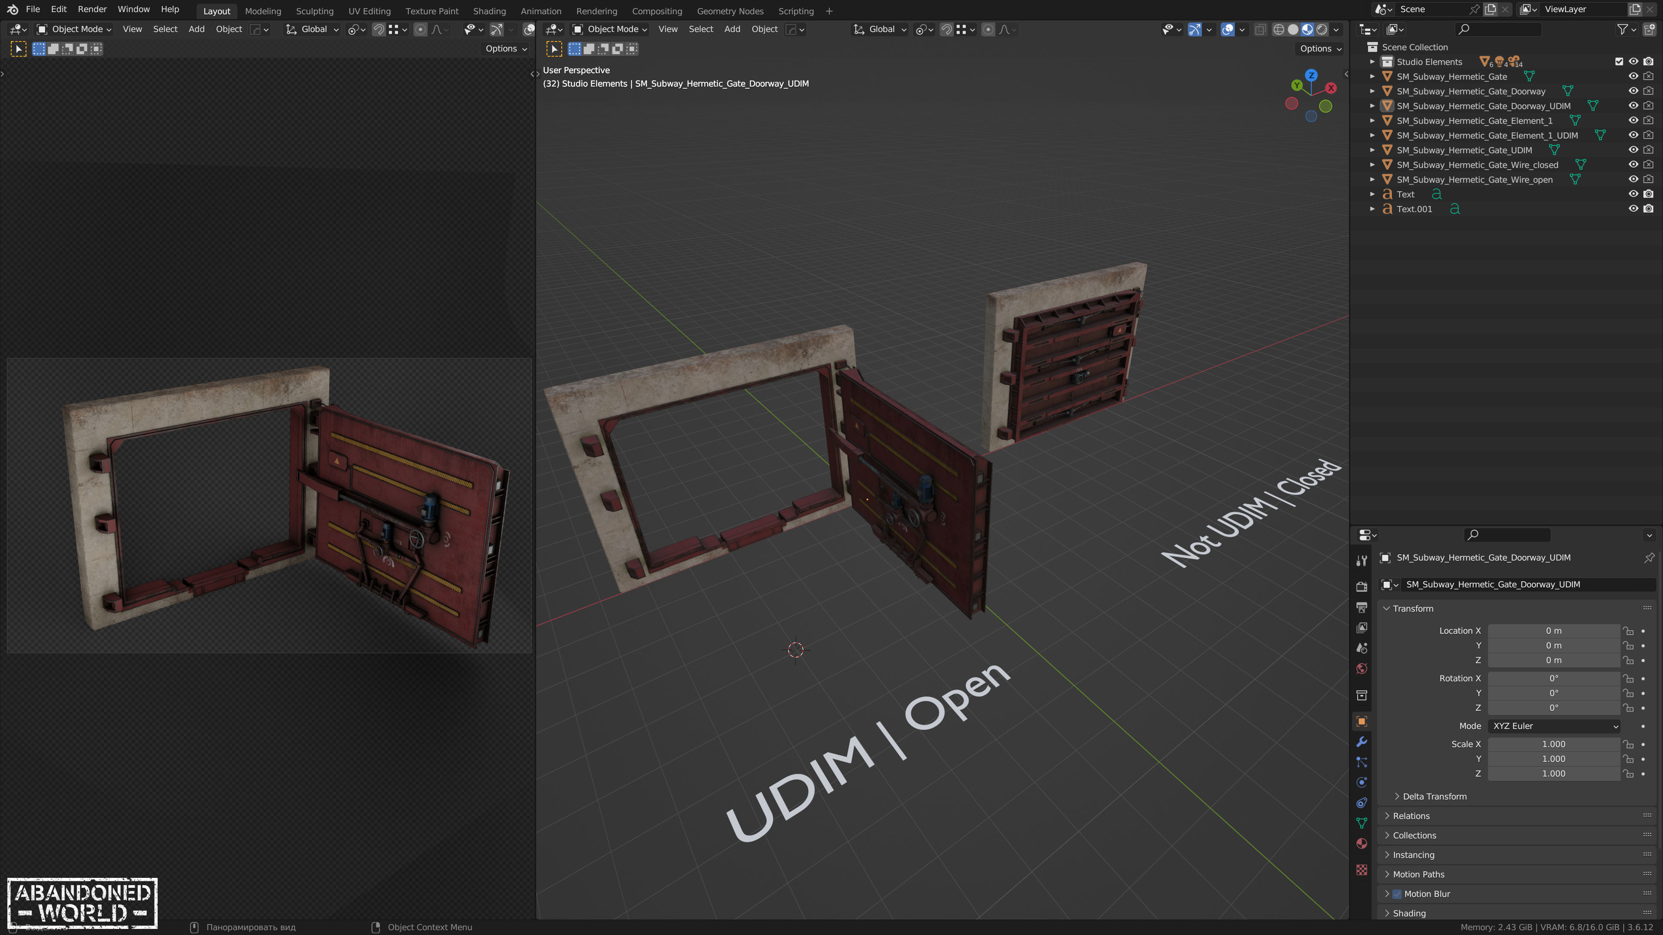Toggle X-ray in right viewport
1663x935 pixels.
coord(1259,29)
